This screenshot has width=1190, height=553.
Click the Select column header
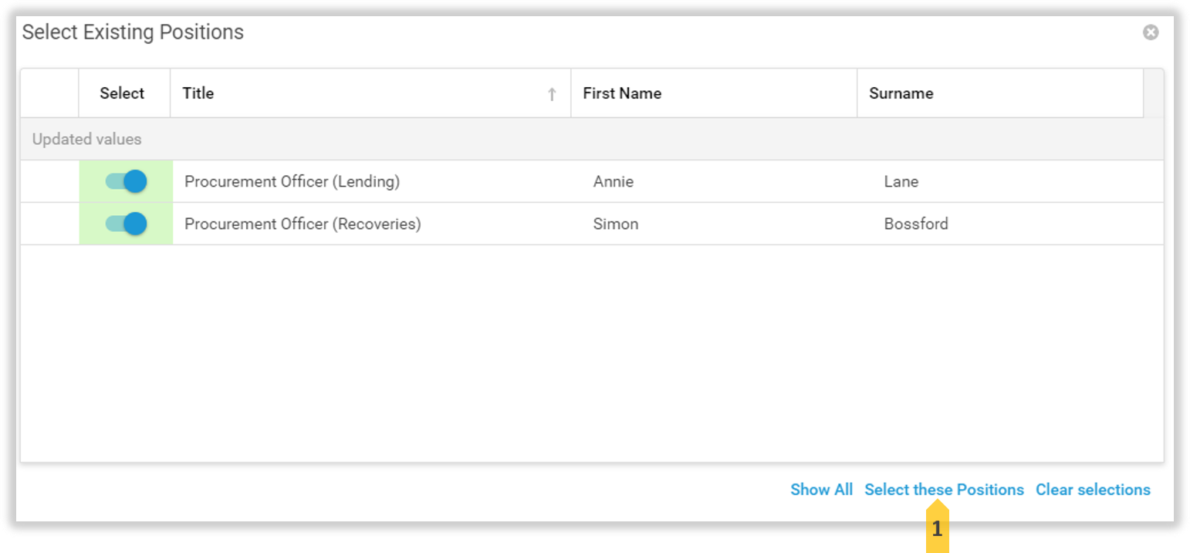click(x=122, y=93)
